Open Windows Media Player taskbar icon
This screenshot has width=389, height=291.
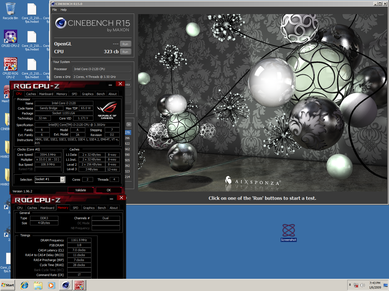point(52,285)
